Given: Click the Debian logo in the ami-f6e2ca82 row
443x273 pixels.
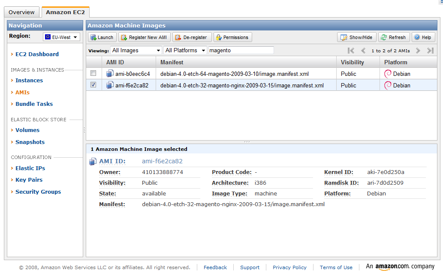Looking at the screenshot, I should click(388, 85).
